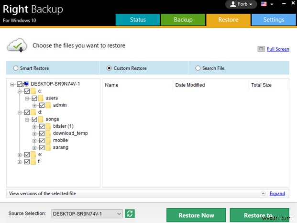Screen dimensions: 297x223
Task: Select the Smart Restore radio button
Action: (16, 68)
